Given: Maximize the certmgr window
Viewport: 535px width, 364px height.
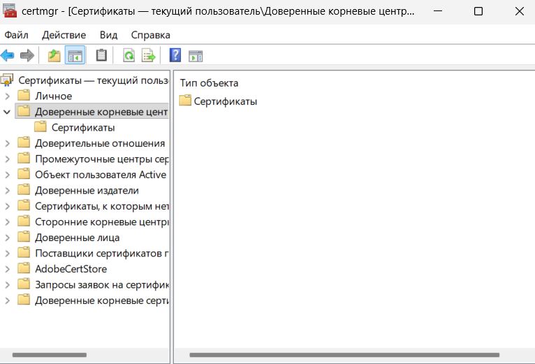Looking at the screenshot, I should (478, 11).
